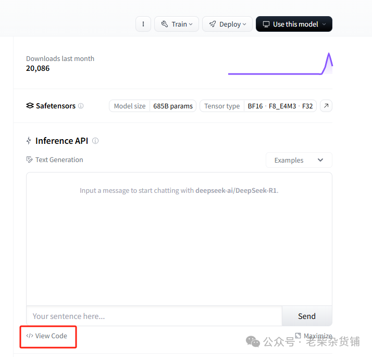Click the Send button
Screen dimensions: 372x357
pos(307,316)
